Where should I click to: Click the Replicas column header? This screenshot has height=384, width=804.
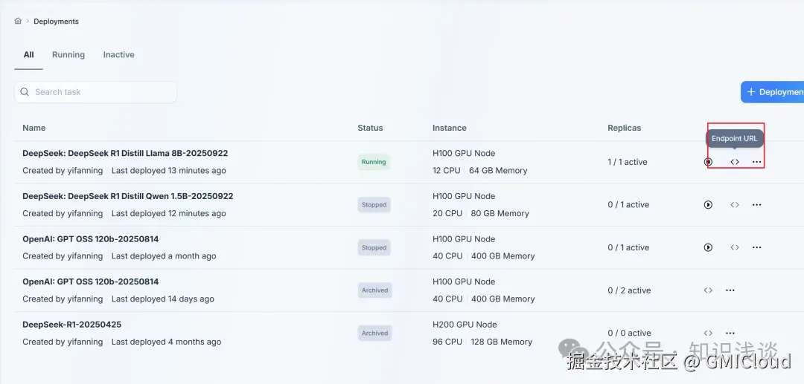[x=624, y=128]
